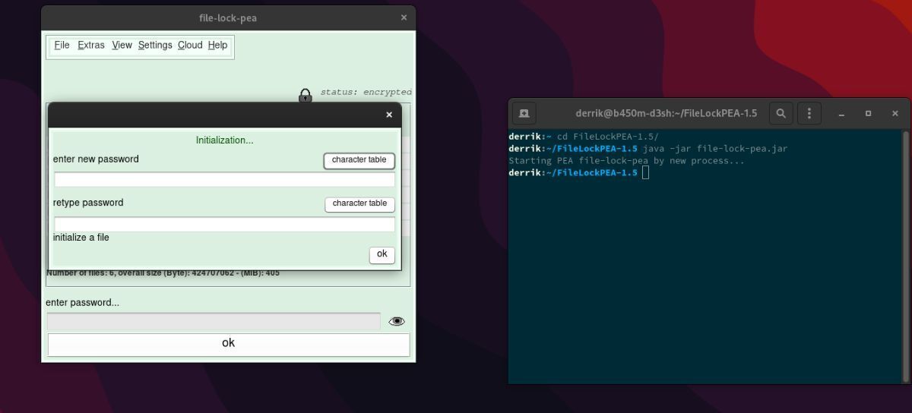Click "Starting PEA file-lock-pea" terminal line

(x=626, y=161)
